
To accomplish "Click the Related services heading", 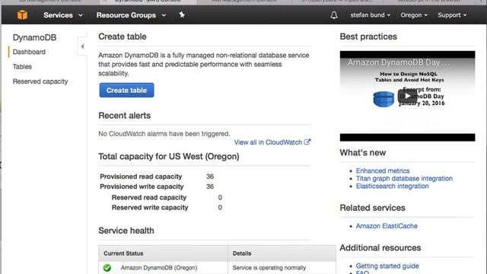I will click(x=372, y=208).
